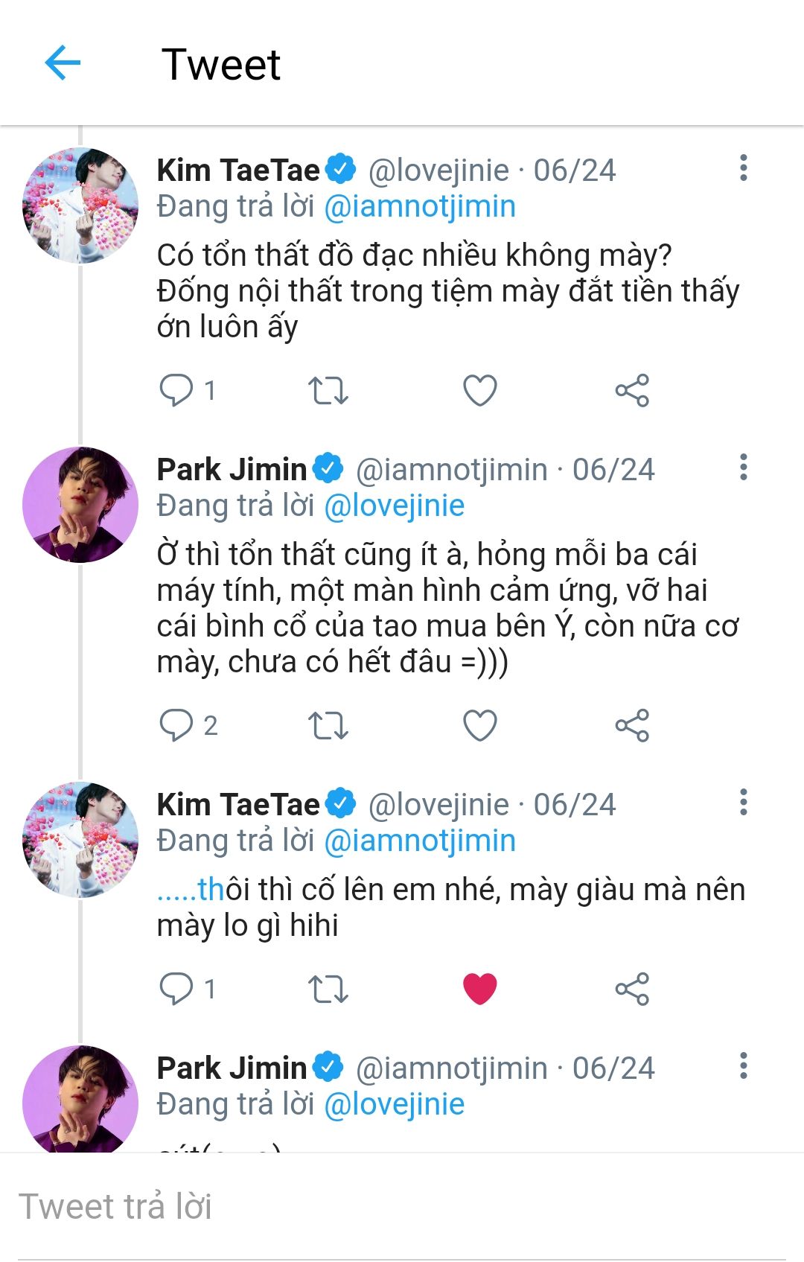The image size is (804, 1262).
Task: Like the first Kim TaeTae tweet
Action: point(480,390)
